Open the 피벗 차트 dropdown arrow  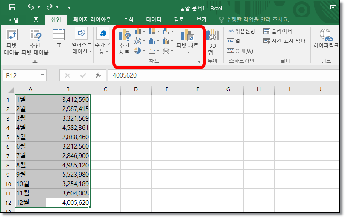tap(188, 52)
